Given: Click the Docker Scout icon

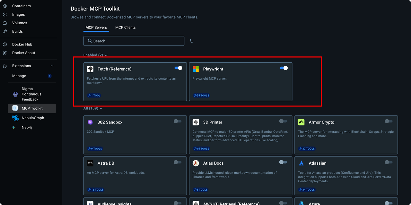Looking at the screenshot, I should point(5,53).
